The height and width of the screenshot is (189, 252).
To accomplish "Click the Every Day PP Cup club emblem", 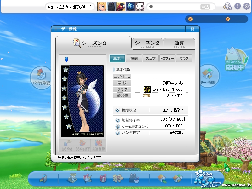I will coord(147,89).
